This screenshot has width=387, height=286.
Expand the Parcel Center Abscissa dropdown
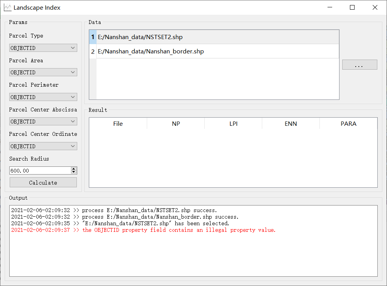[x=43, y=122]
